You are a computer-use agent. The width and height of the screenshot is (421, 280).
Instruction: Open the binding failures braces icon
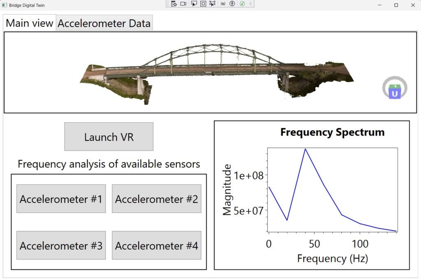(x=223, y=4)
